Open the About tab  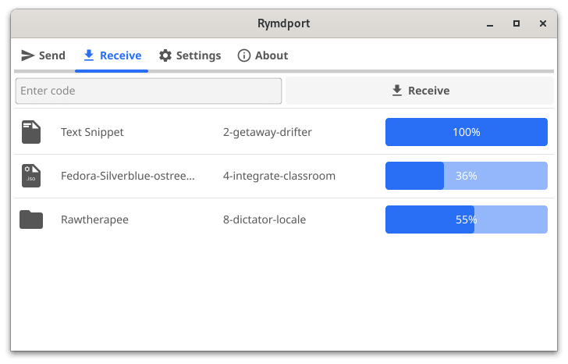[263, 55]
